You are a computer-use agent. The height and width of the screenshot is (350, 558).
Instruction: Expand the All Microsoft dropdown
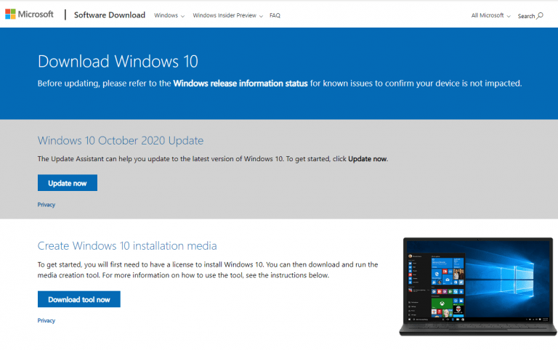[x=490, y=15]
